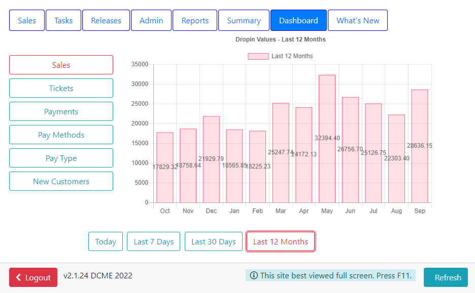Screen dimensions: 475x293
Task: Click the Dec bar in the chart
Action: [211, 159]
